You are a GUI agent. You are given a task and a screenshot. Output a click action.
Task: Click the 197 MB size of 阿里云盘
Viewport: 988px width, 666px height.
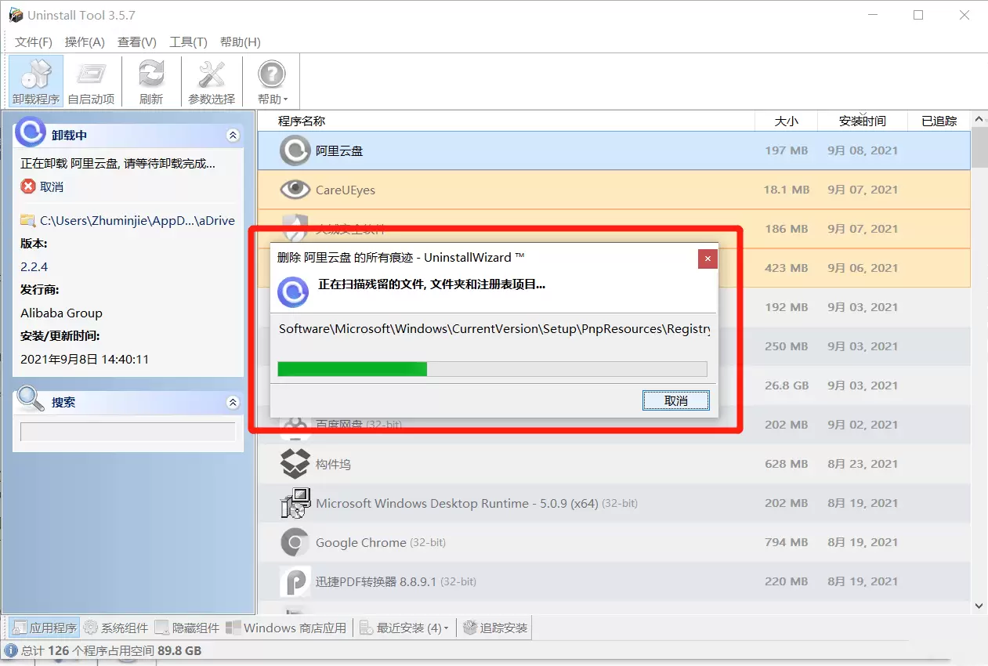pyautogui.click(x=786, y=150)
